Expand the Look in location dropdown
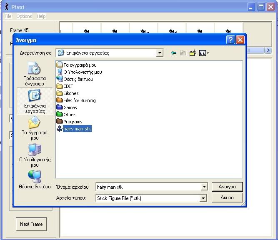Viewport: 278px width, 240px height. [160, 53]
